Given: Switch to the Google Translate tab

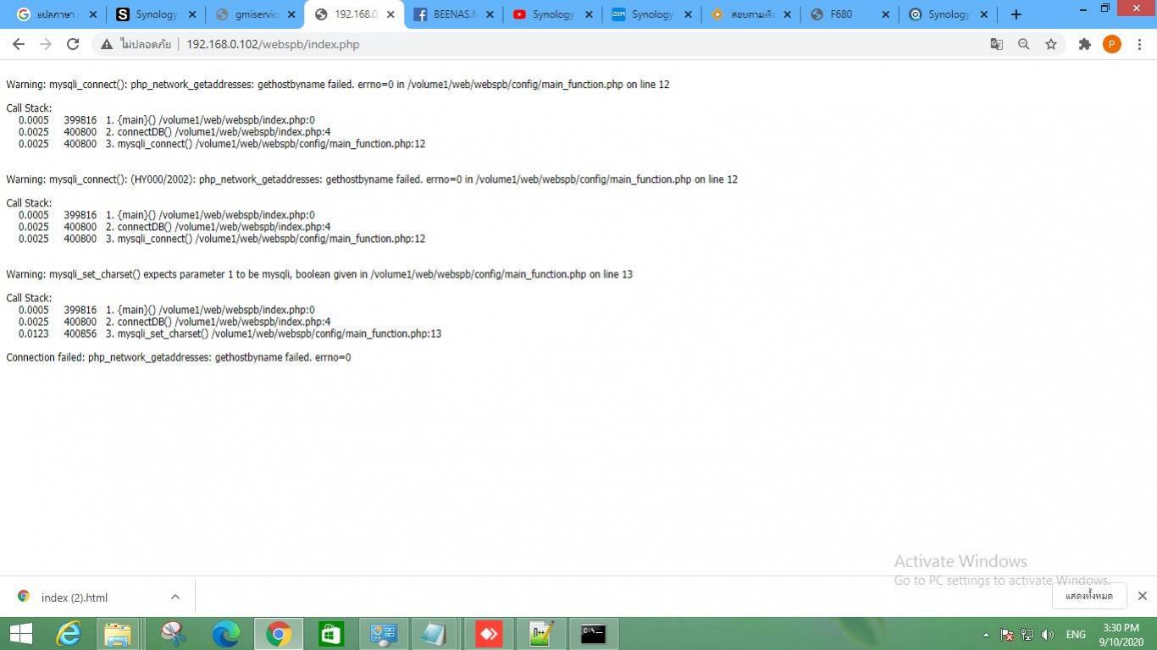Looking at the screenshot, I should click(58, 14).
